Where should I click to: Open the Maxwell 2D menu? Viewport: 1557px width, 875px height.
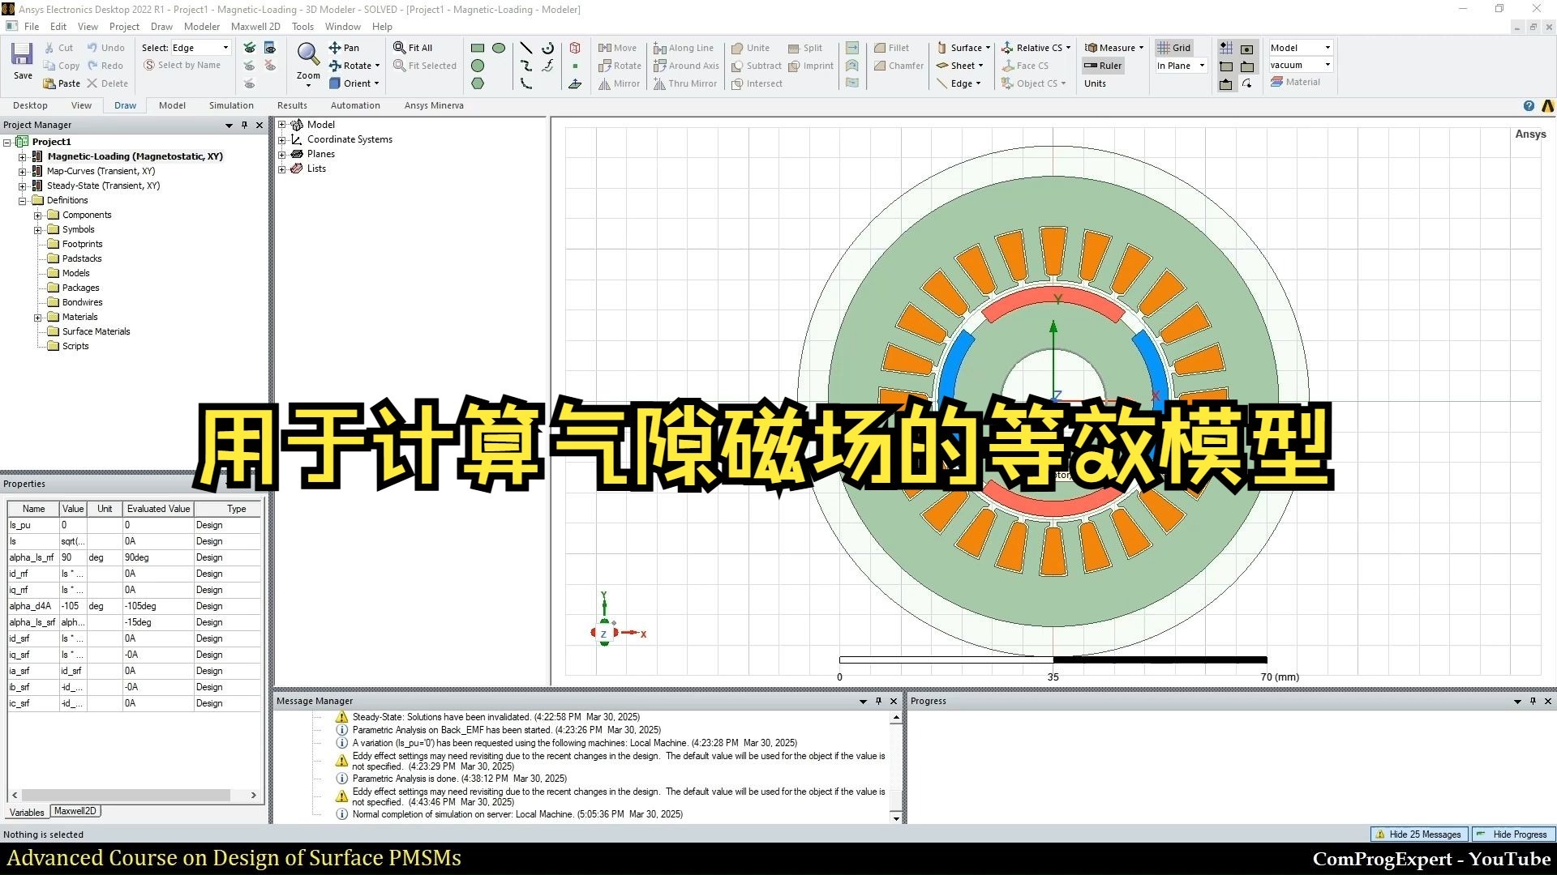pyautogui.click(x=255, y=26)
